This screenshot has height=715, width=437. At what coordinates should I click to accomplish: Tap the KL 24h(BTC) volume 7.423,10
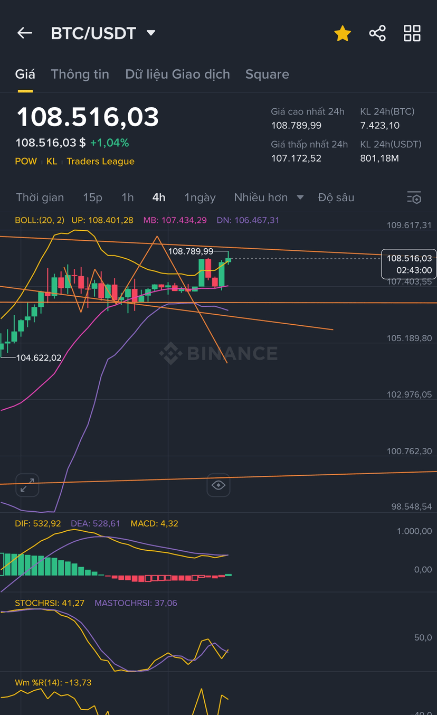(x=380, y=126)
